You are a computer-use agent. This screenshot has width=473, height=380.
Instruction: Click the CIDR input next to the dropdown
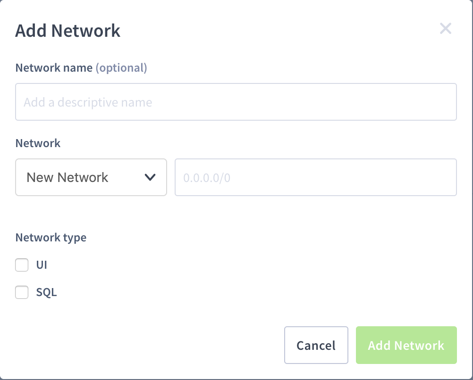pos(315,177)
